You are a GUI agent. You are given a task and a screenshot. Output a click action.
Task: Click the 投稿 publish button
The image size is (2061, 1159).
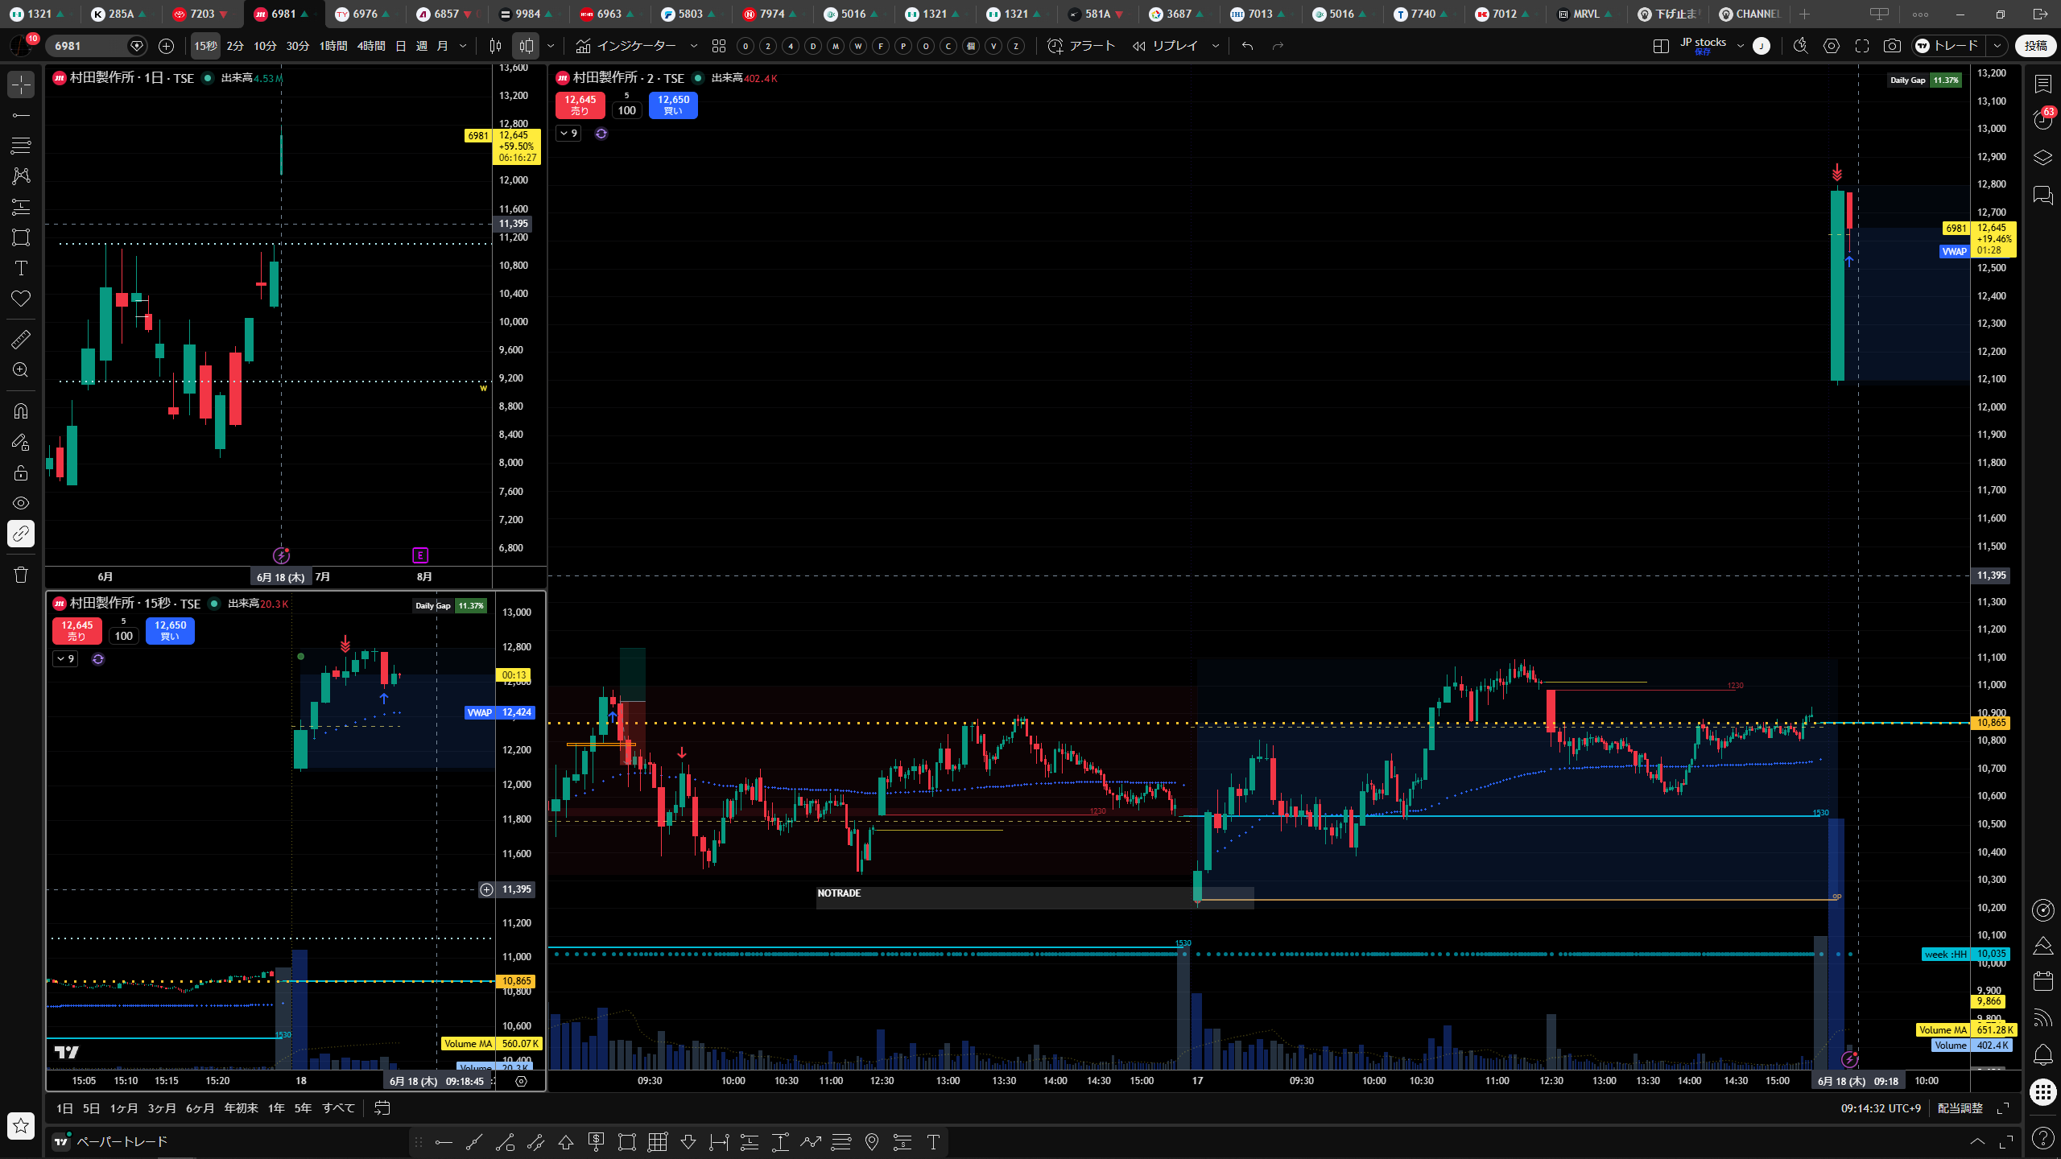2035,46
